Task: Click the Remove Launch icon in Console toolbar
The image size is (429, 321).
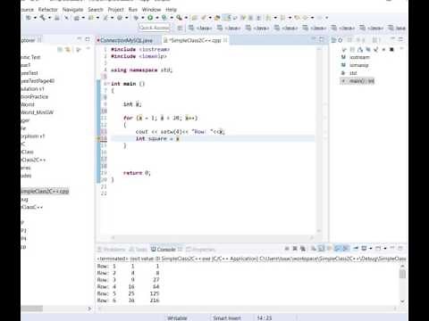Action: (x=295, y=248)
